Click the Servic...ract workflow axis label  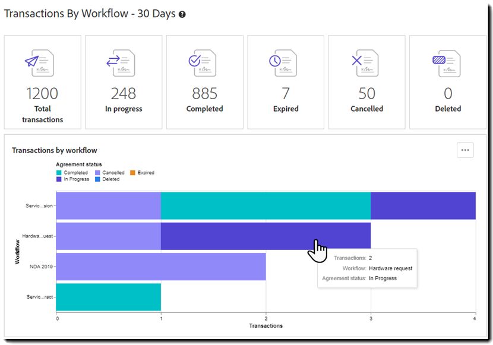tap(40, 297)
